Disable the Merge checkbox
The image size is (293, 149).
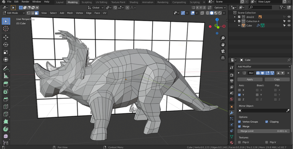(239, 127)
